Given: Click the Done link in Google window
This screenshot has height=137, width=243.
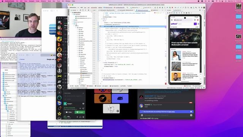Looking at the screenshot, I should pos(22,59).
